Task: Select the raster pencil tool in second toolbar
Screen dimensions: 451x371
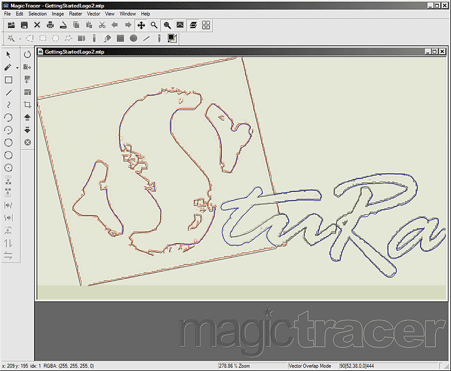Action: pos(94,38)
